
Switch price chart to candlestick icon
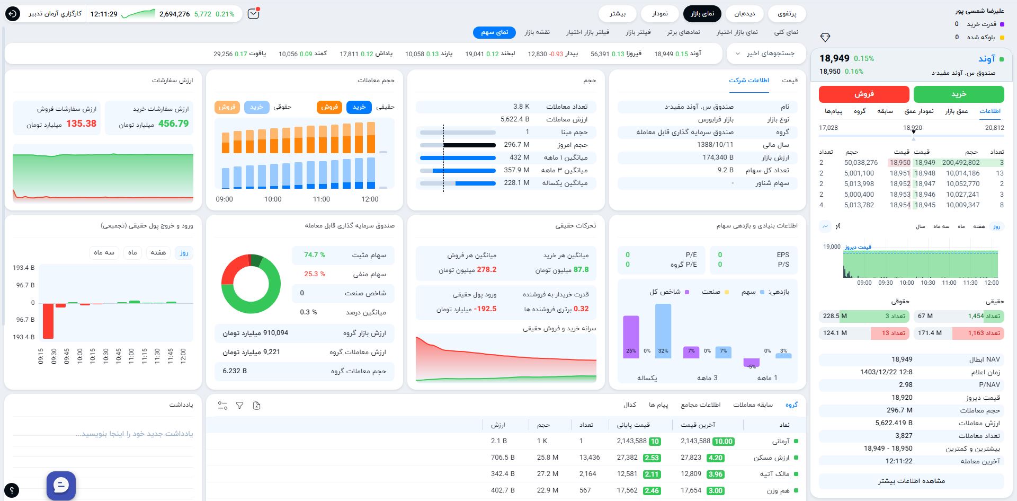(x=838, y=226)
